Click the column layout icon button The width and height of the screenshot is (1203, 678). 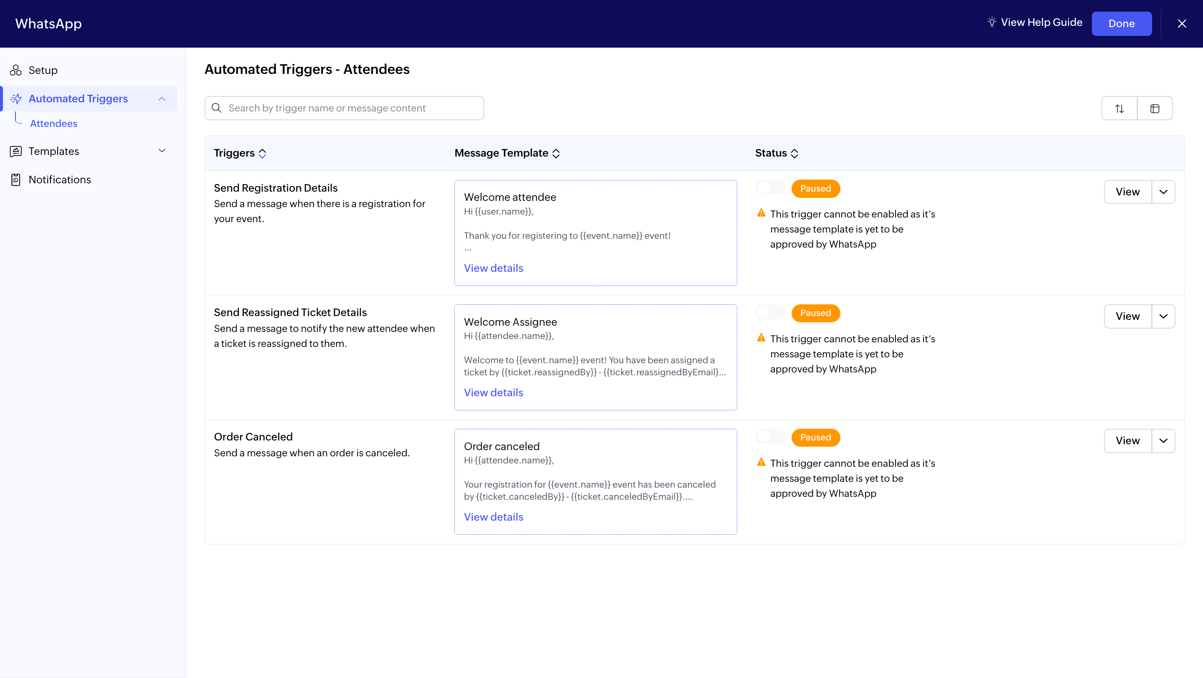1155,109
